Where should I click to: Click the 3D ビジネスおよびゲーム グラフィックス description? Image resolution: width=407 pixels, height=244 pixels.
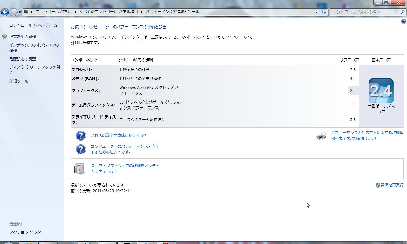click(149, 105)
